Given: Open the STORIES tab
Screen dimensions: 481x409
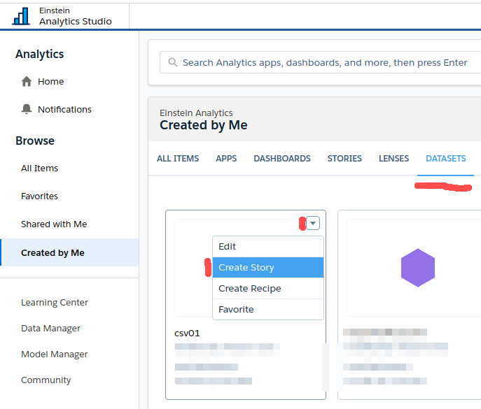Looking at the screenshot, I should coord(344,159).
